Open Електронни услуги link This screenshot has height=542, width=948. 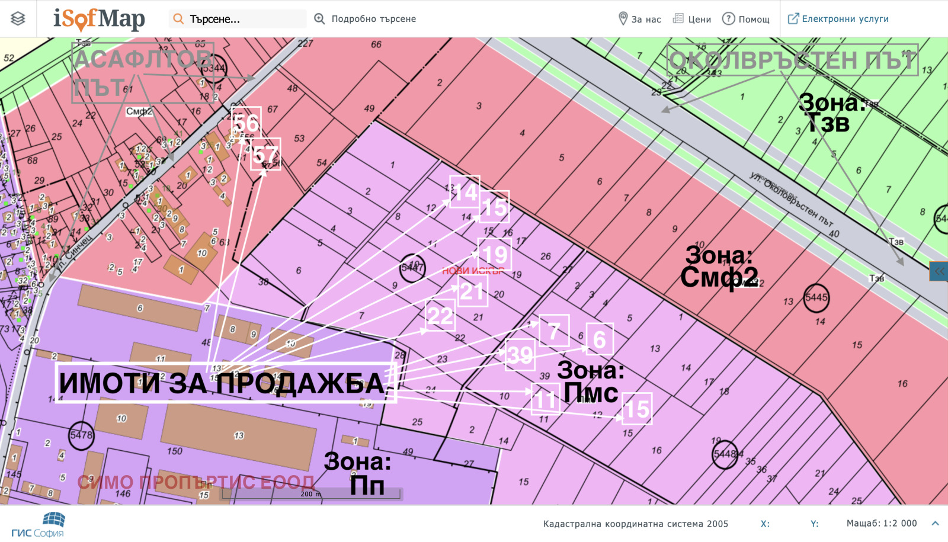coord(845,19)
